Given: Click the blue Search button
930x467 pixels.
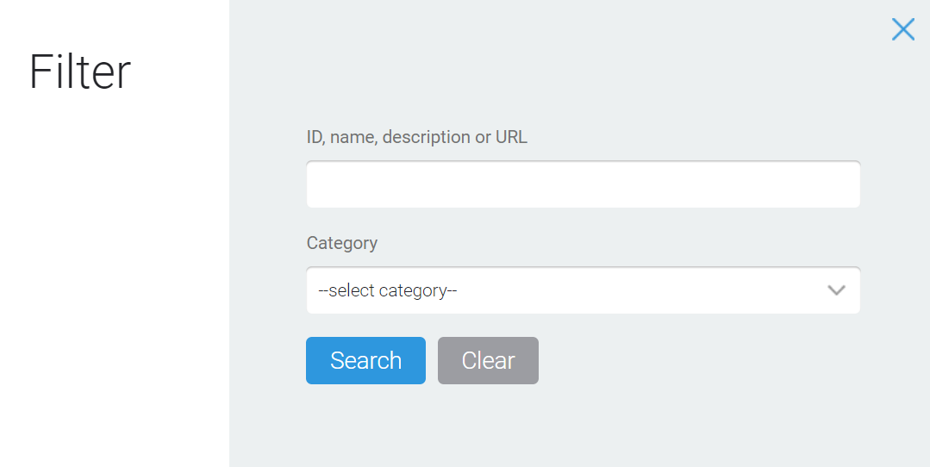Looking at the screenshot, I should 366,360.
